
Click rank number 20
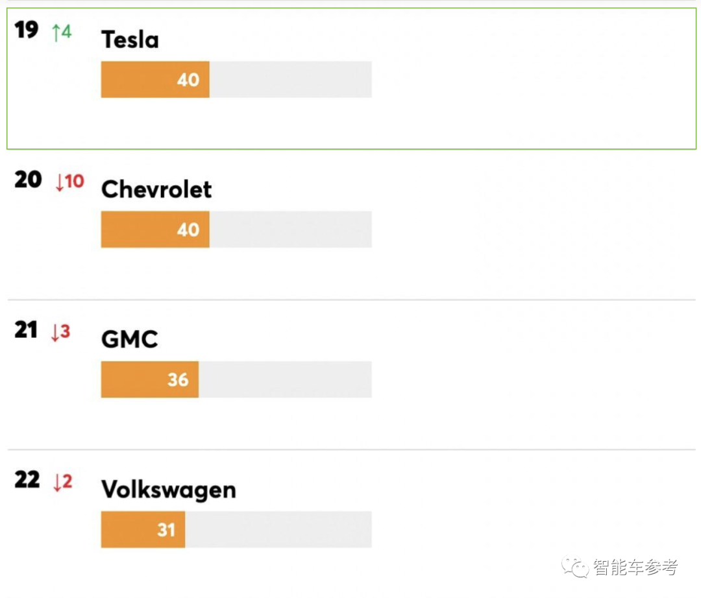pyautogui.click(x=28, y=180)
